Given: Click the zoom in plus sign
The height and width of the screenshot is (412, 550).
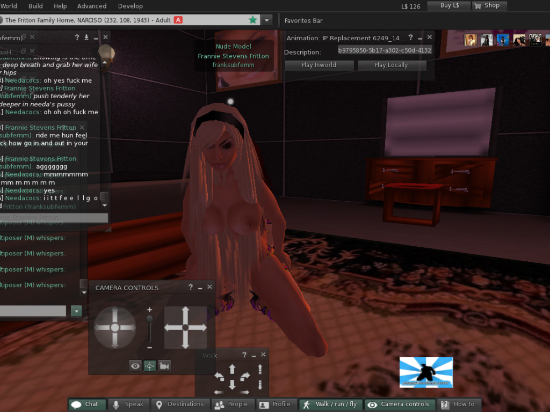Looking at the screenshot, I should [x=149, y=310].
